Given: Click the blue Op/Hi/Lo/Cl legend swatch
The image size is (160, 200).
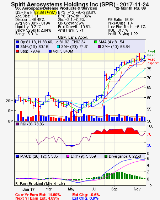Looking at the screenshot, I should pyautogui.click(x=17, y=42).
